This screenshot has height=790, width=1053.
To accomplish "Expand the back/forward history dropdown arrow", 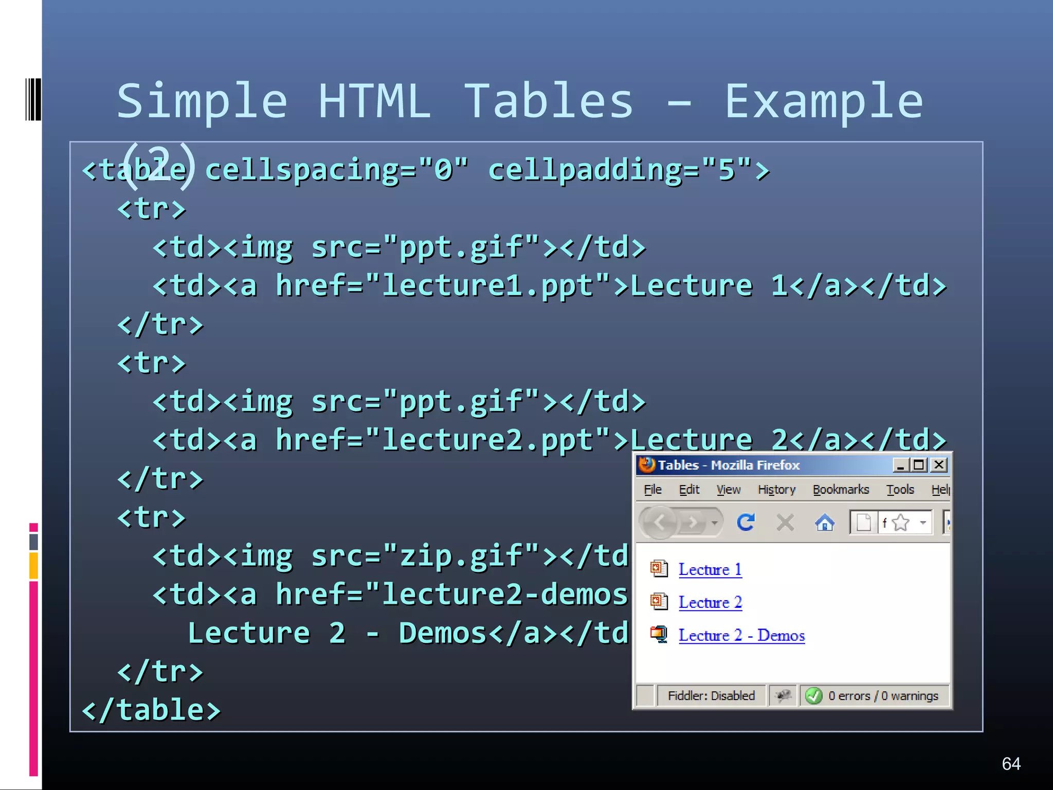I will (714, 523).
